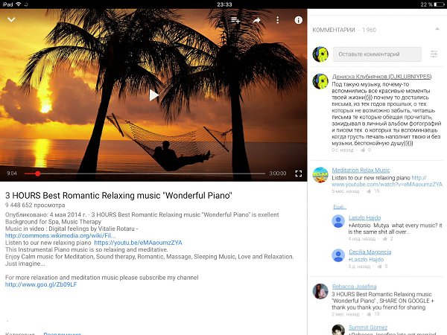Open the three-dot more options menu
The height and width of the screenshot is (335, 447).
click(277, 20)
